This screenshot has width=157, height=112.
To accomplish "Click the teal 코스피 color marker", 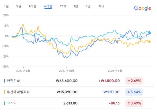I will (4, 103).
